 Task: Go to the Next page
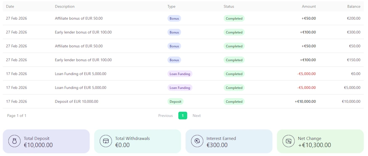[197, 116]
